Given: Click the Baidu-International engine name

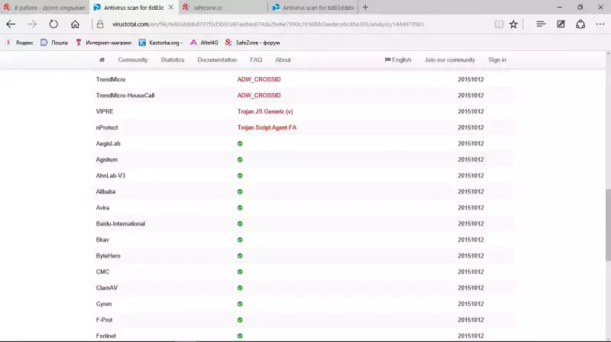Looking at the screenshot, I should [121, 223].
